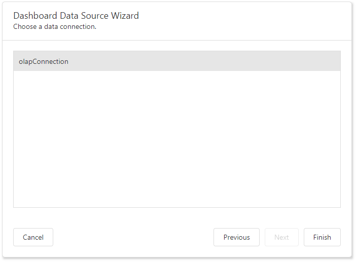Click the Dashboard Data Source Wizard title
Image resolution: width=356 pixels, height=262 pixels.
tap(76, 16)
